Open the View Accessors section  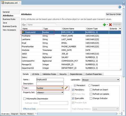[x=9, y=30]
